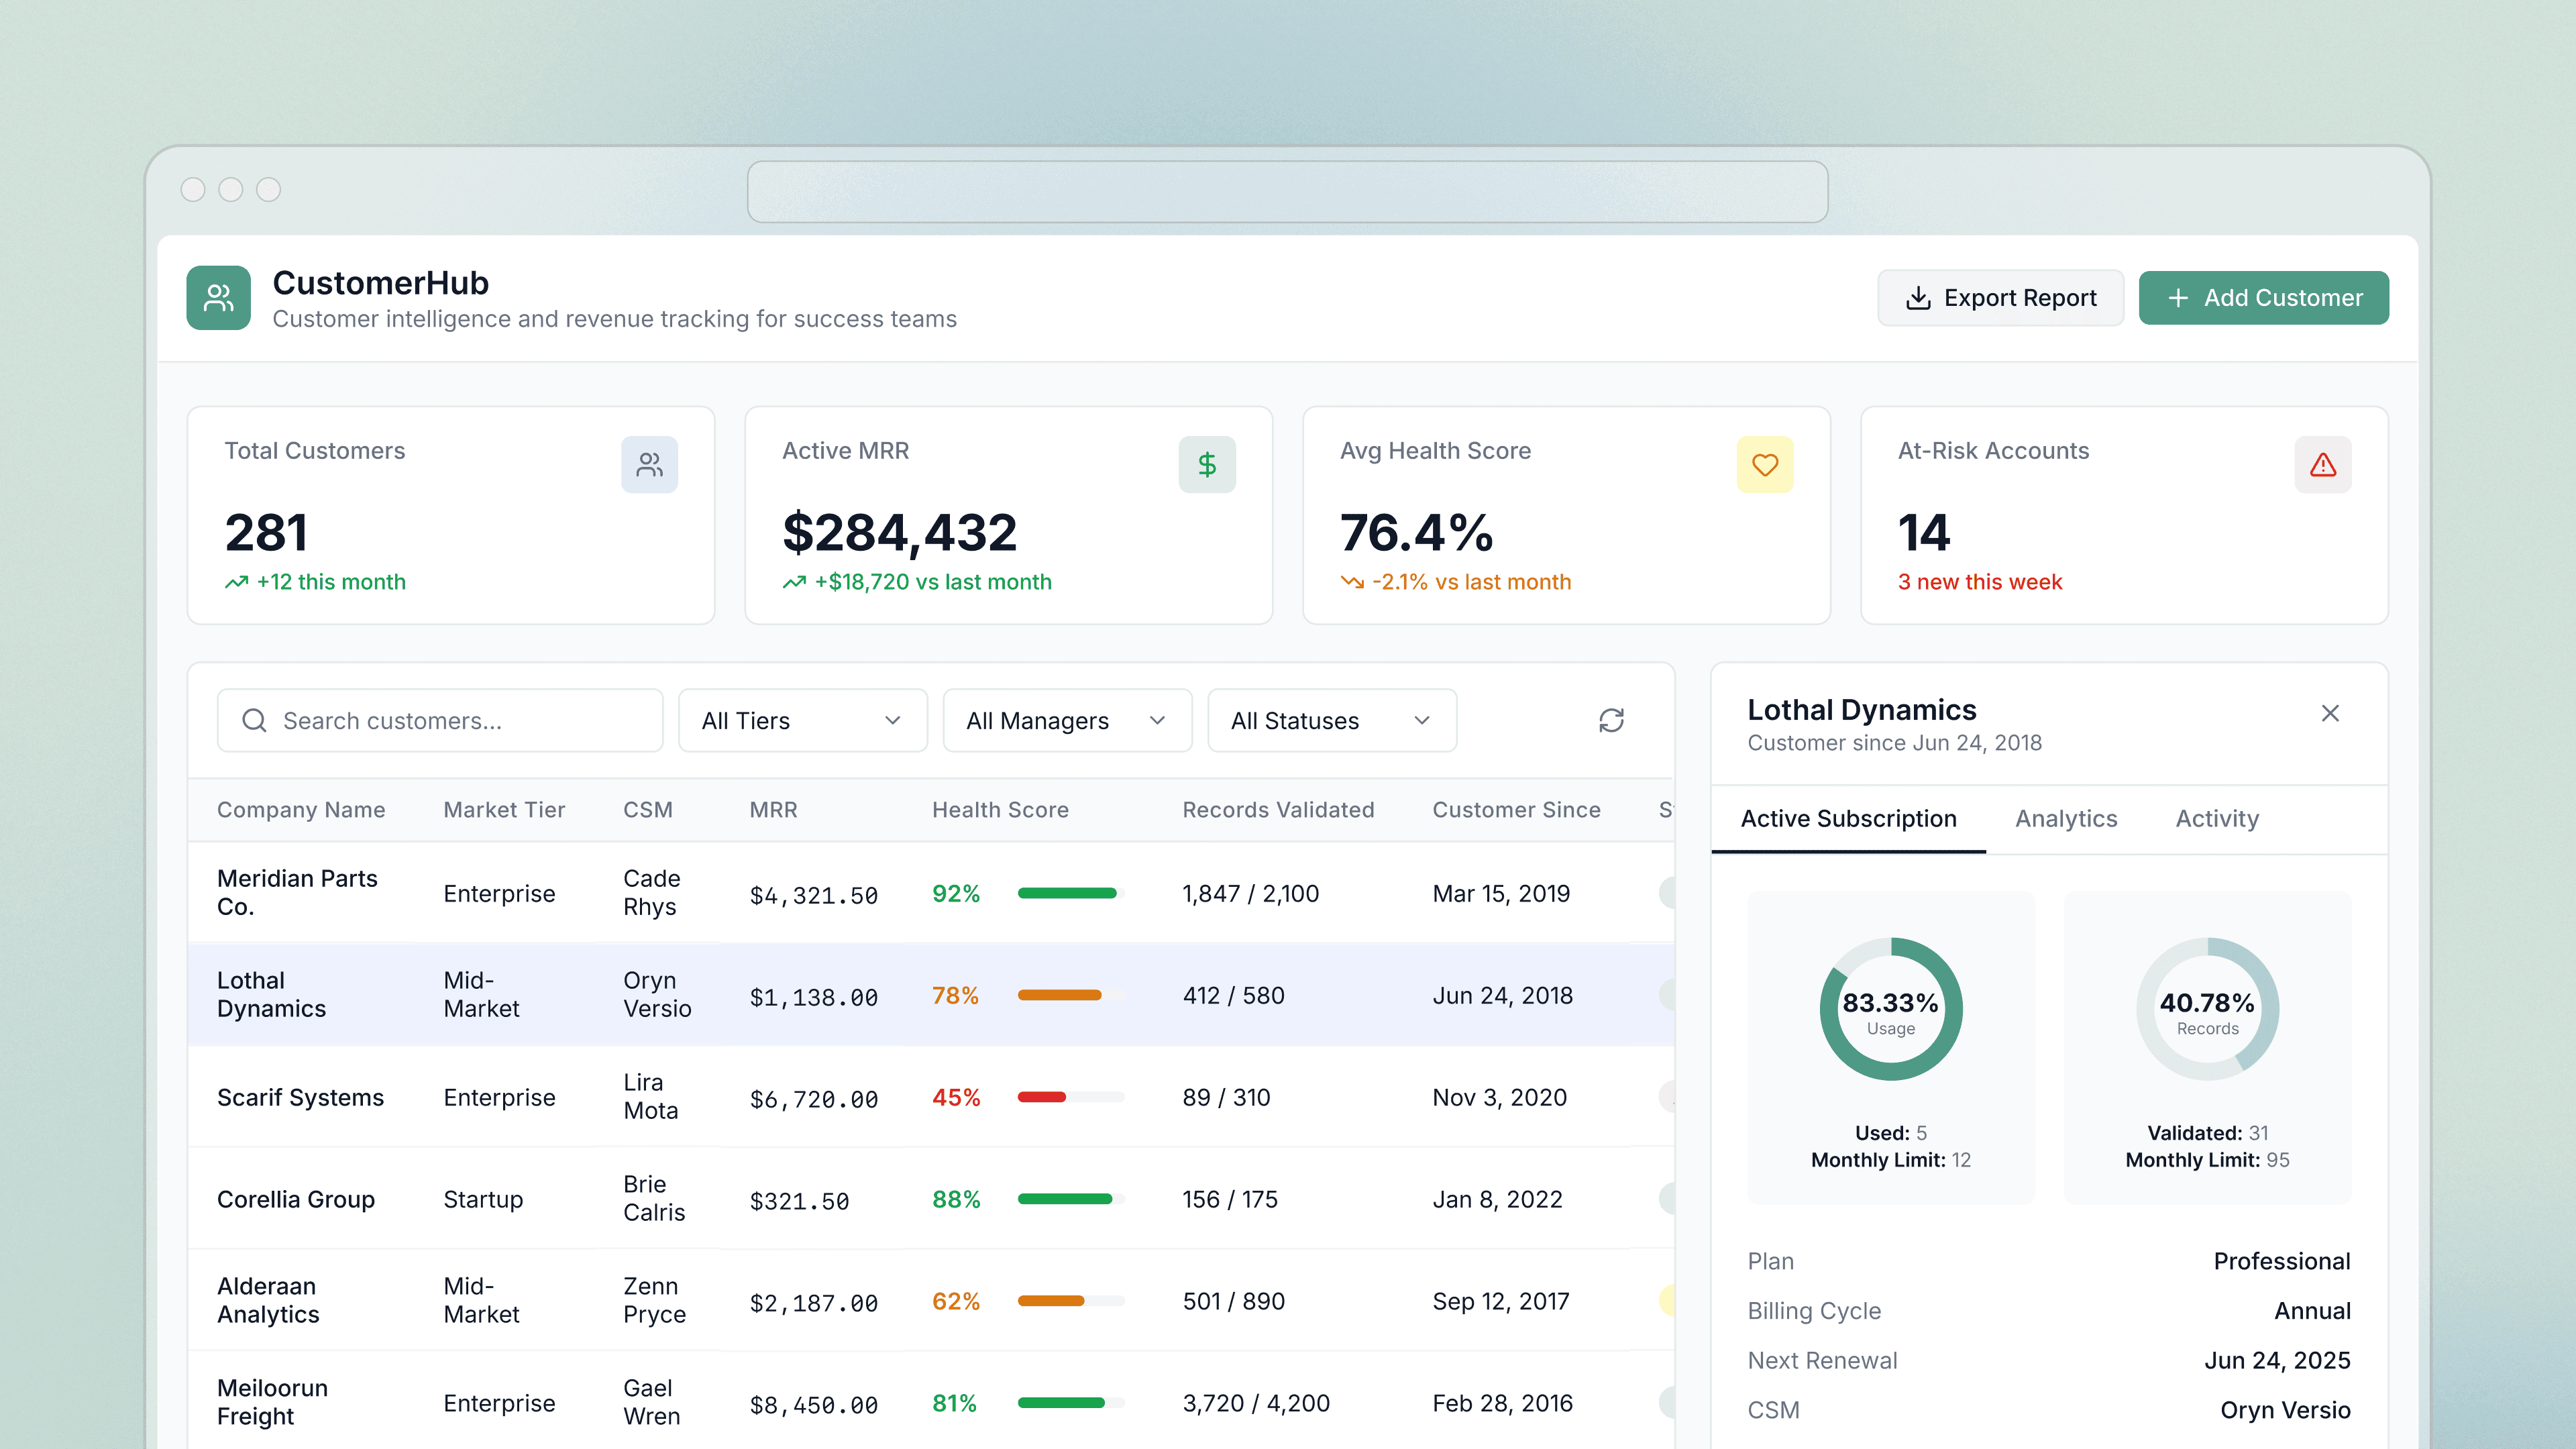
Task: Close the Lothal Dynamics detail panel
Action: [2330, 713]
